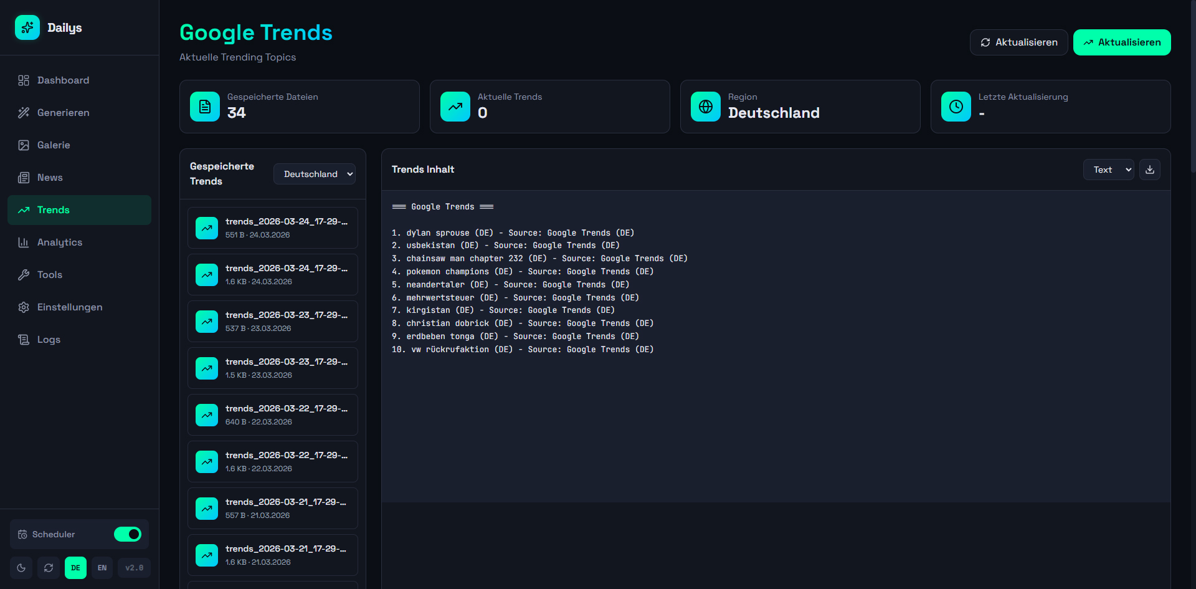
Task: Open Einstellungen from the sidebar
Action: (x=70, y=307)
